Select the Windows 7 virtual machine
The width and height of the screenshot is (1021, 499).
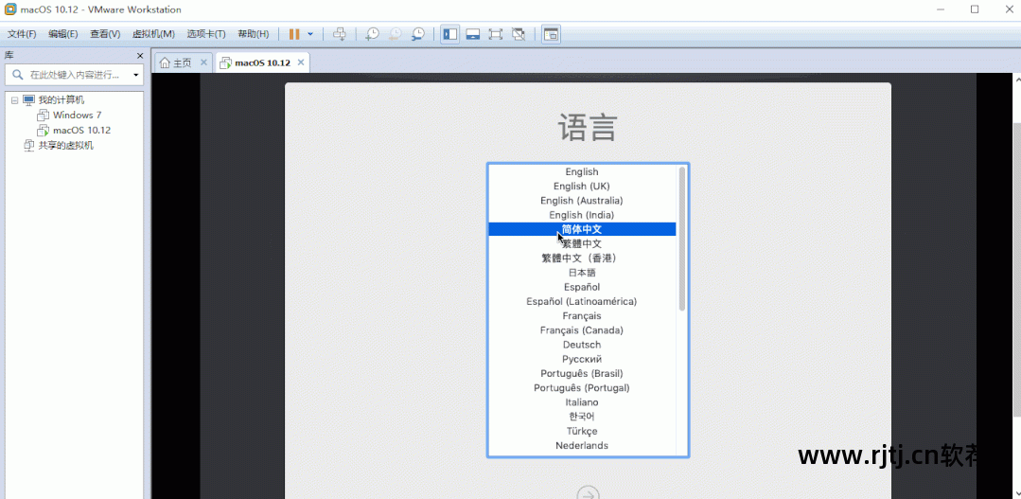pyautogui.click(x=76, y=116)
